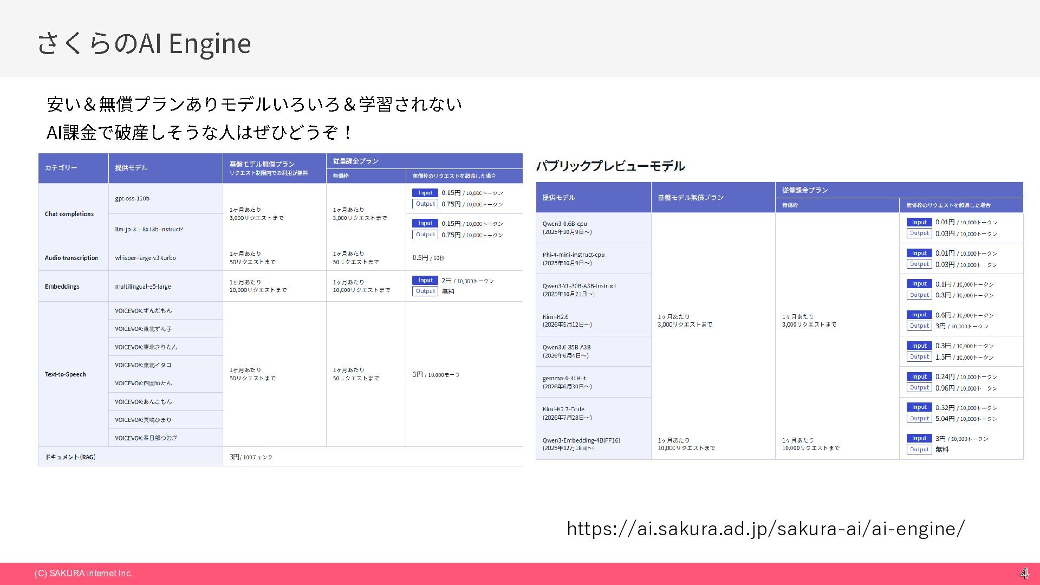Click the 'VOICEVOX:四国めたん' row

[165, 383]
